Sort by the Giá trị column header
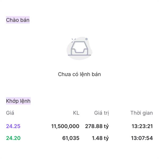The height and width of the screenshot is (159, 159). (101, 113)
